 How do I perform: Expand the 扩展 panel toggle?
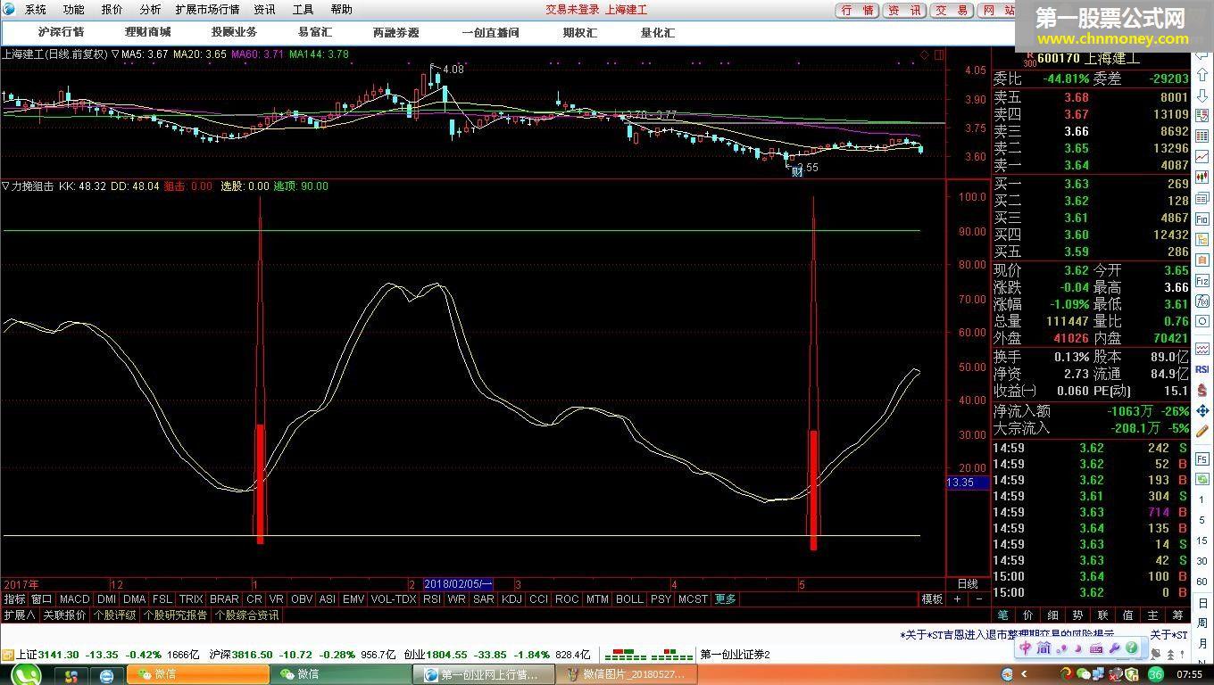19,615
